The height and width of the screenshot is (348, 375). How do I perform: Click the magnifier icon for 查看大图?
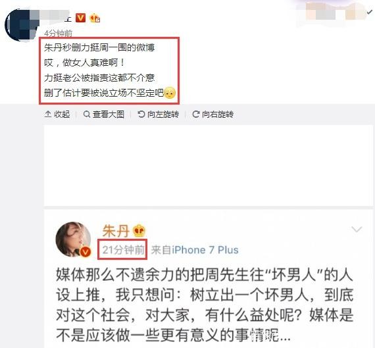[x=87, y=114]
